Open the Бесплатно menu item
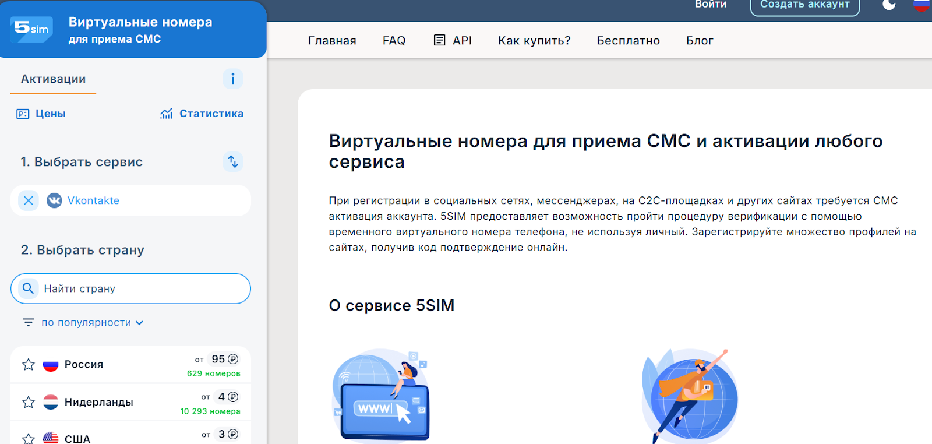Image resolution: width=932 pixels, height=444 pixels. pos(628,41)
